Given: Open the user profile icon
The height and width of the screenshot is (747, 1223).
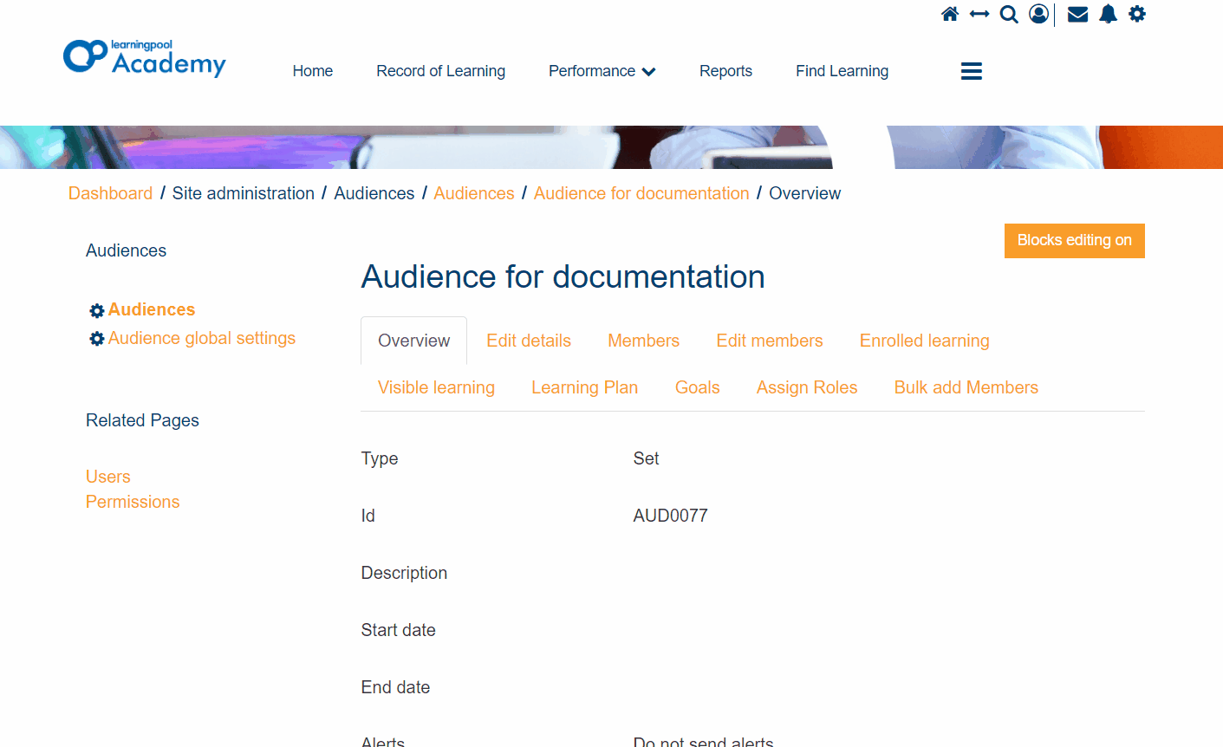Looking at the screenshot, I should (1038, 14).
